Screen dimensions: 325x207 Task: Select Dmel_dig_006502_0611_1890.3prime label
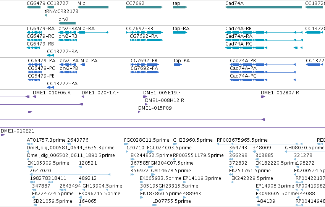(71, 155)
